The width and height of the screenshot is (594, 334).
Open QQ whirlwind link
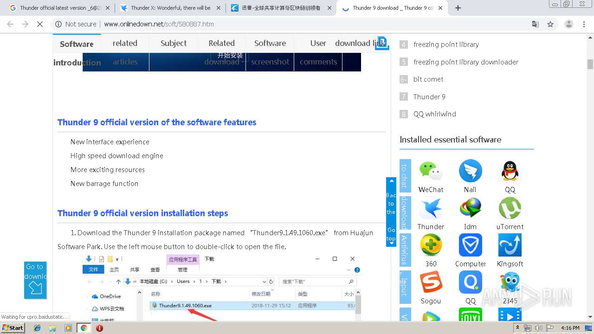click(x=435, y=114)
